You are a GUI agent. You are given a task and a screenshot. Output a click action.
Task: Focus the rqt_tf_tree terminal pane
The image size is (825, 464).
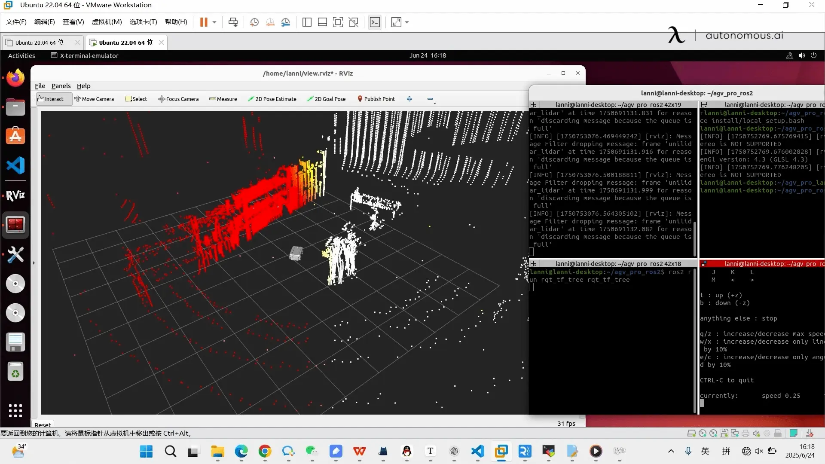pyautogui.click(x=610, y=344)
